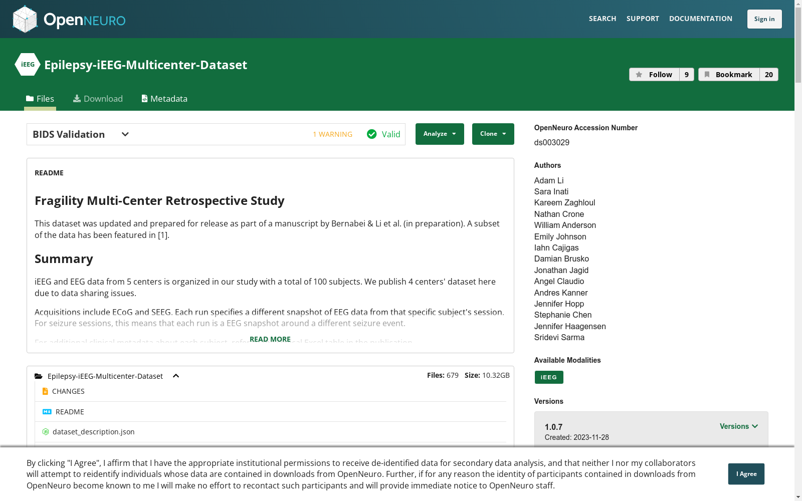
Task: Click author name Emily Johnson
Action: pyautogui.click(x=560, y=236)
